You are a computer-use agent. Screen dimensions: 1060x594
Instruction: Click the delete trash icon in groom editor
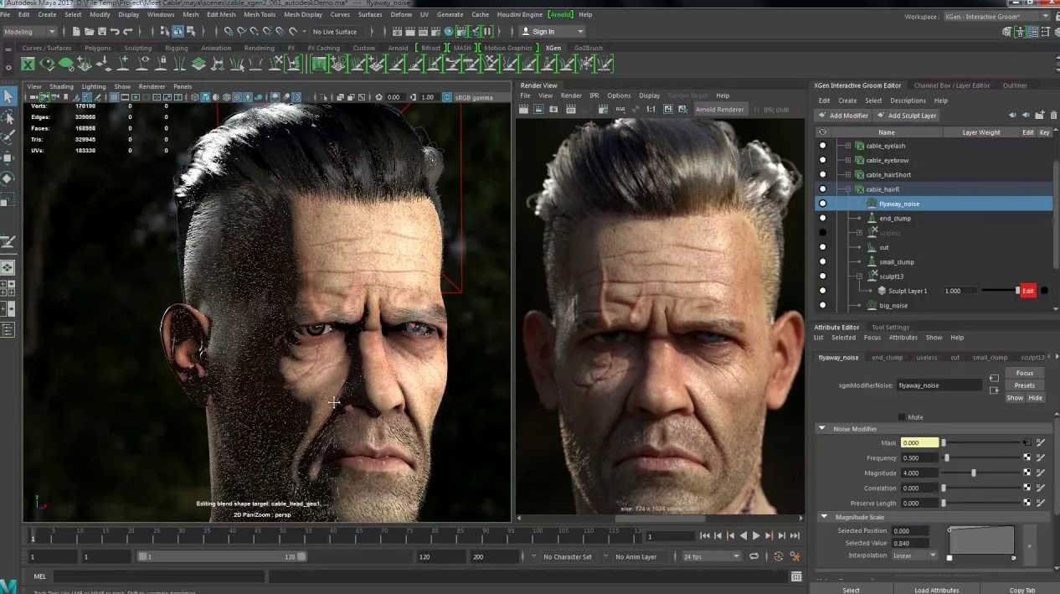tap(1052, 116)
